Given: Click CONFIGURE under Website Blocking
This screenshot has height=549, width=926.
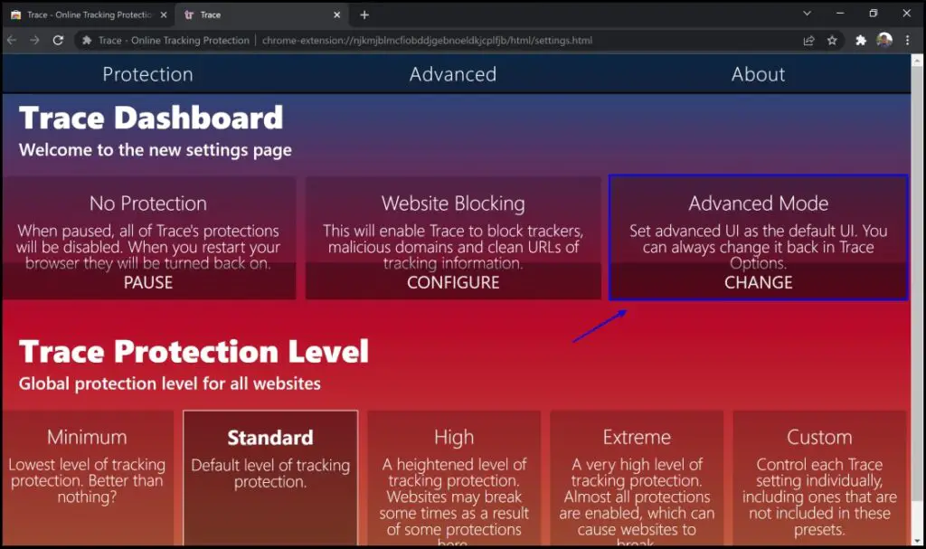Looking at the screenshot, I should [453, 282].
